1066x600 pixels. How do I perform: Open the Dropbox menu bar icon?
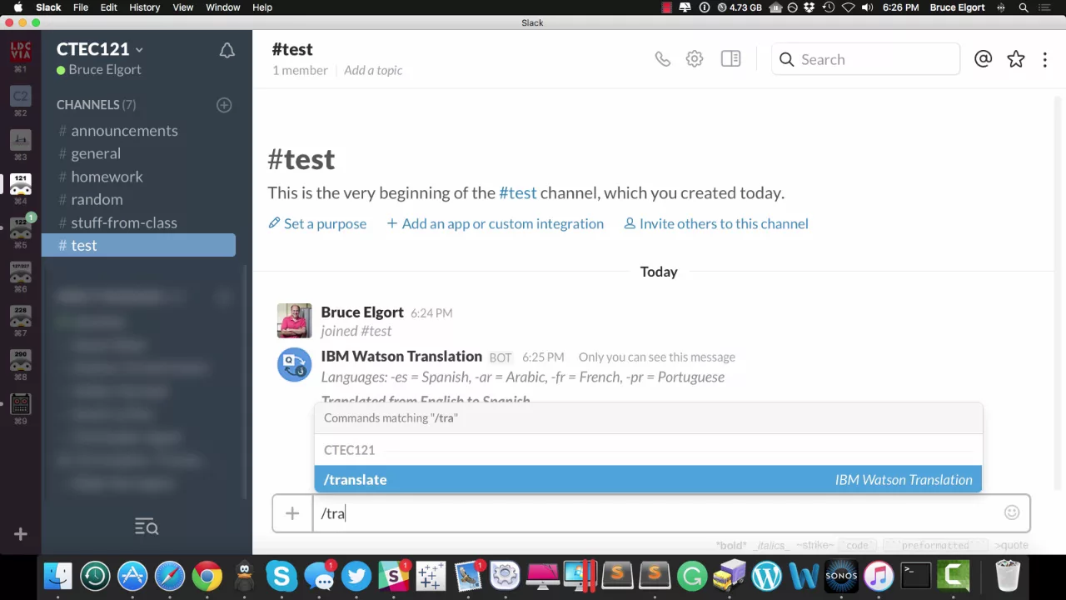pos(809,7)
